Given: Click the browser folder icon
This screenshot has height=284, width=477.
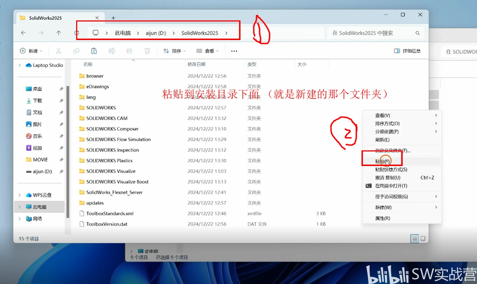Looking at the screenshot, I should [82, 76].
